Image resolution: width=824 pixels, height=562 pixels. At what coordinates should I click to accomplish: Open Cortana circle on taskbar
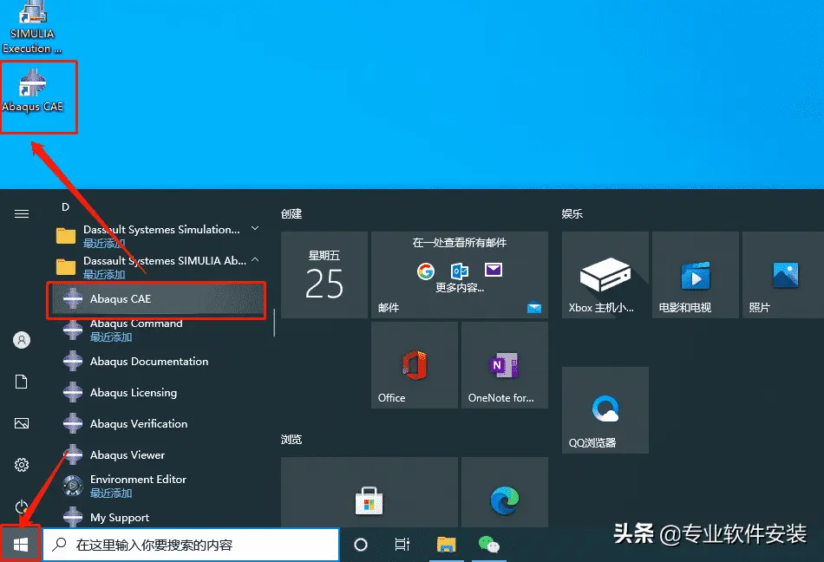tap(361, 545)
